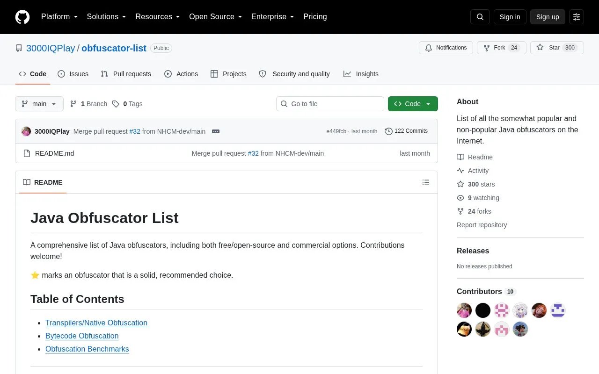599x374 pixels.
Task: Switch to the Actions tab
Action: click(x=181, y=74)
